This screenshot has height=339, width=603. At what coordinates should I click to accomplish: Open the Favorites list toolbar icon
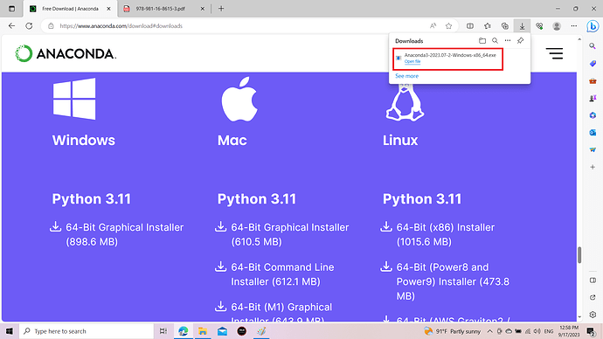click(x=488, y=25)
